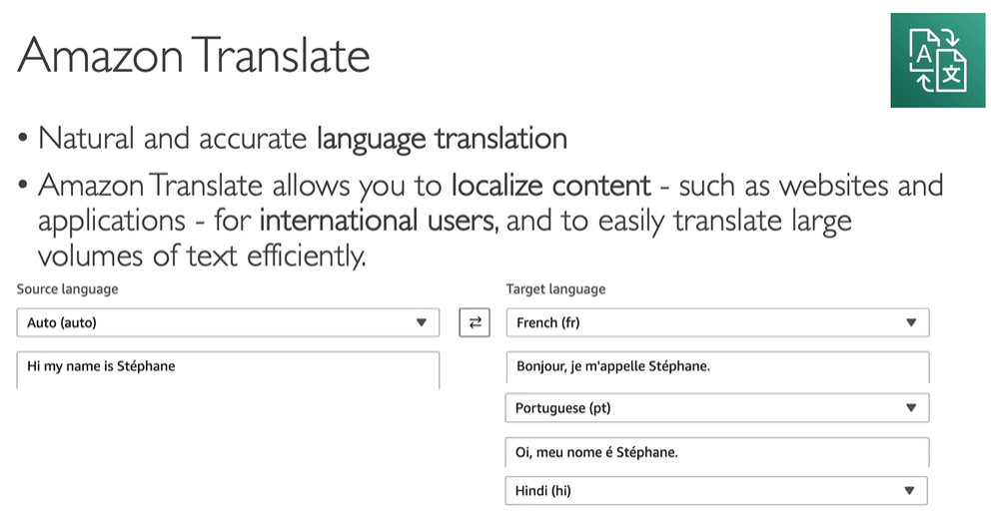Click the 'Target language' label
Screen dimensions: 994x519
click(555, 289)
